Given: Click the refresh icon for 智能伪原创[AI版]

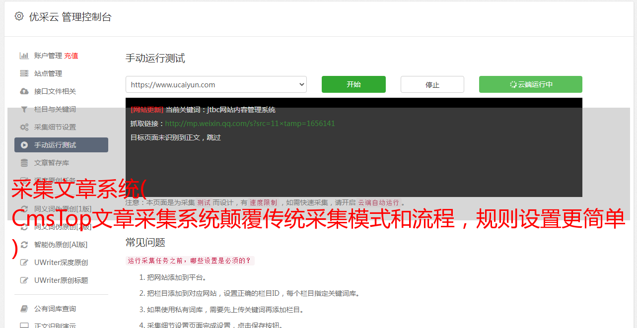Looking at the screenshot, I should pyautogui.click(x=24, y=245).
